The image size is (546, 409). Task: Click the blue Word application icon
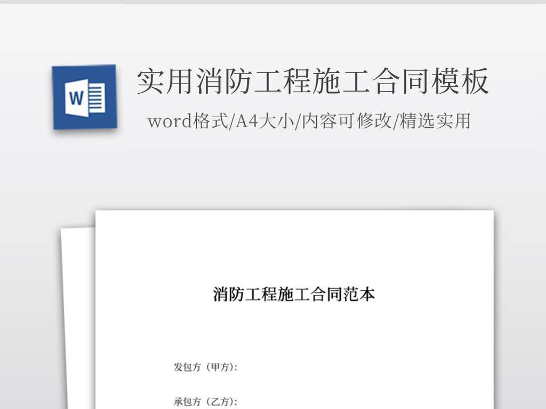point(84,97)
